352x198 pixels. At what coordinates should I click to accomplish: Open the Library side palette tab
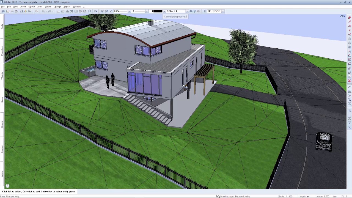pyautogui.click(x=2, y=100)
